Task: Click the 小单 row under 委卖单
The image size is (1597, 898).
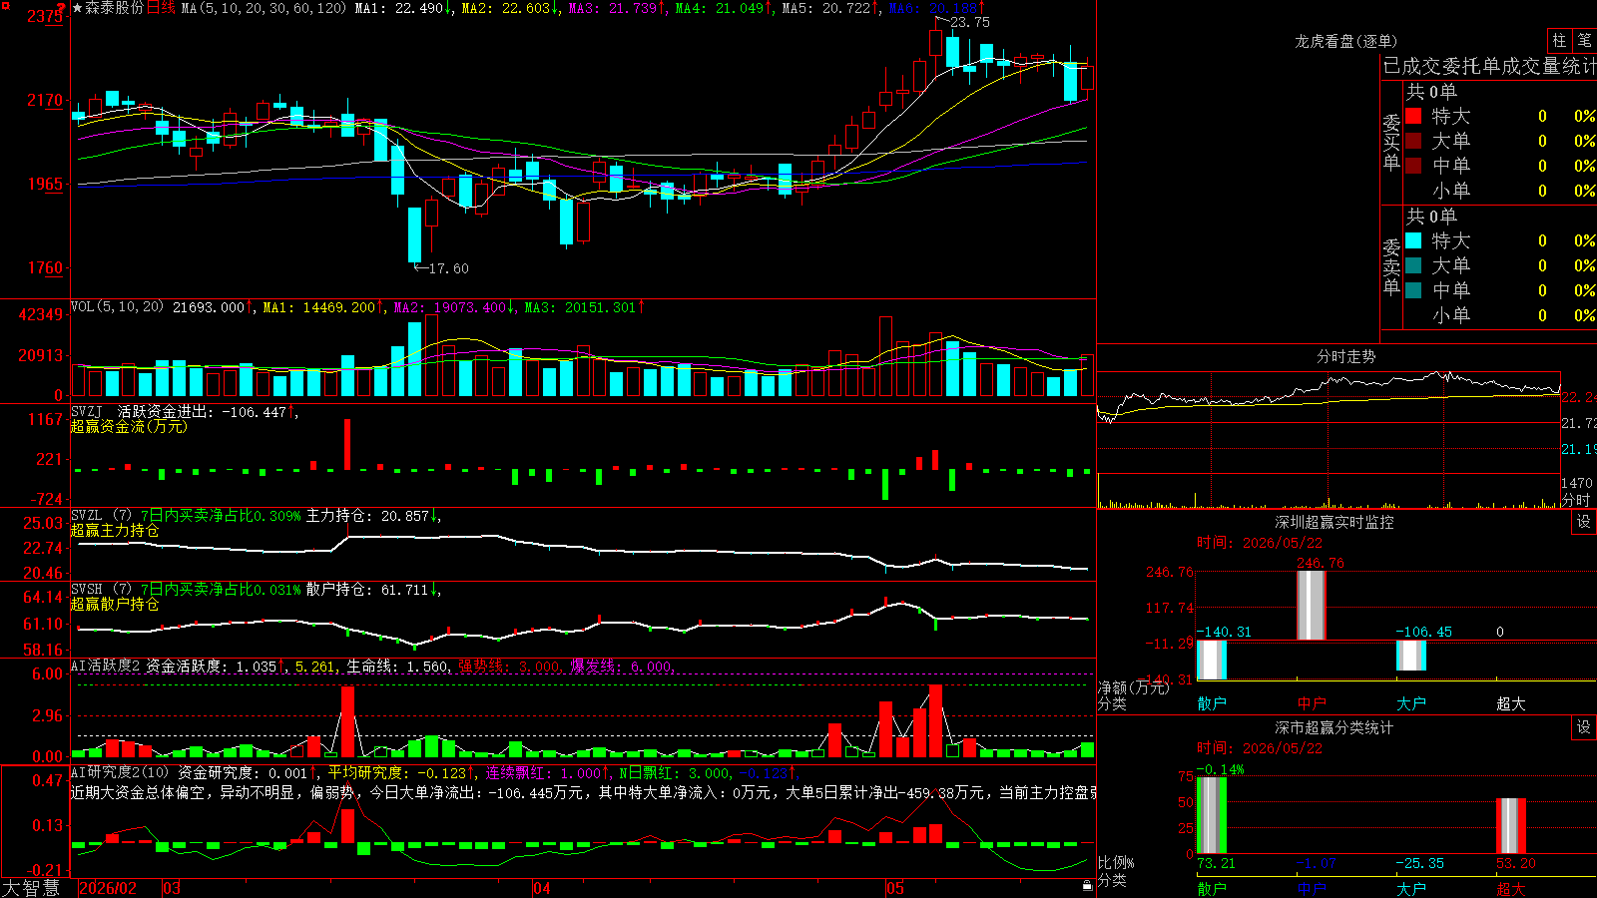Action: (1500, 315)
